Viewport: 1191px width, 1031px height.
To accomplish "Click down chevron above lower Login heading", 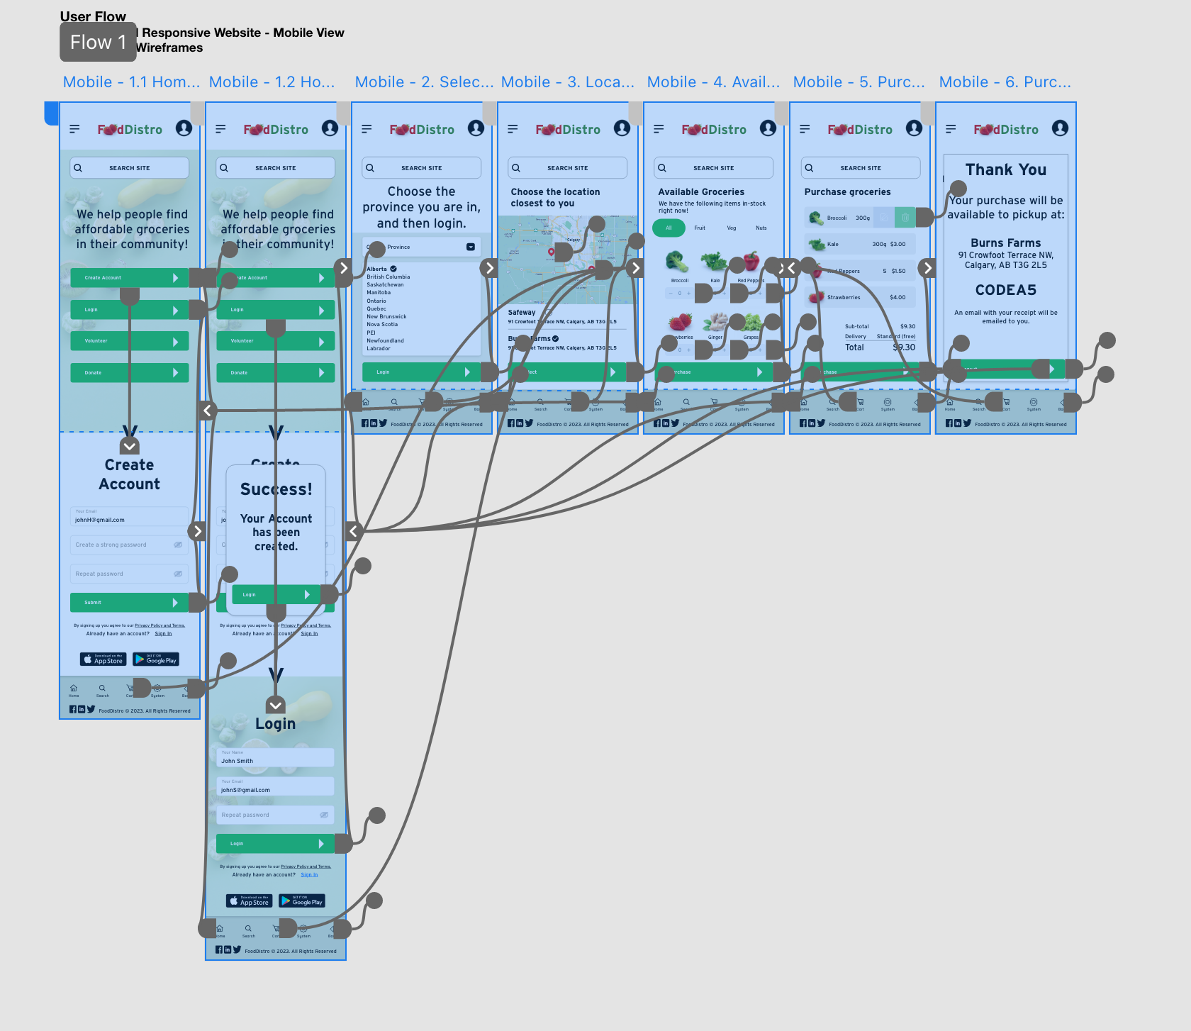I will pos(276,705).
